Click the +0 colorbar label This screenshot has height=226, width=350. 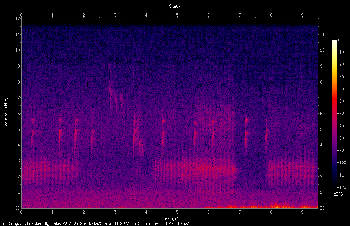tap(340, 40)
